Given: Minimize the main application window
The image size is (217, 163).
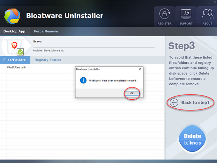Looking at the screenshot, I should pos(210,3).
